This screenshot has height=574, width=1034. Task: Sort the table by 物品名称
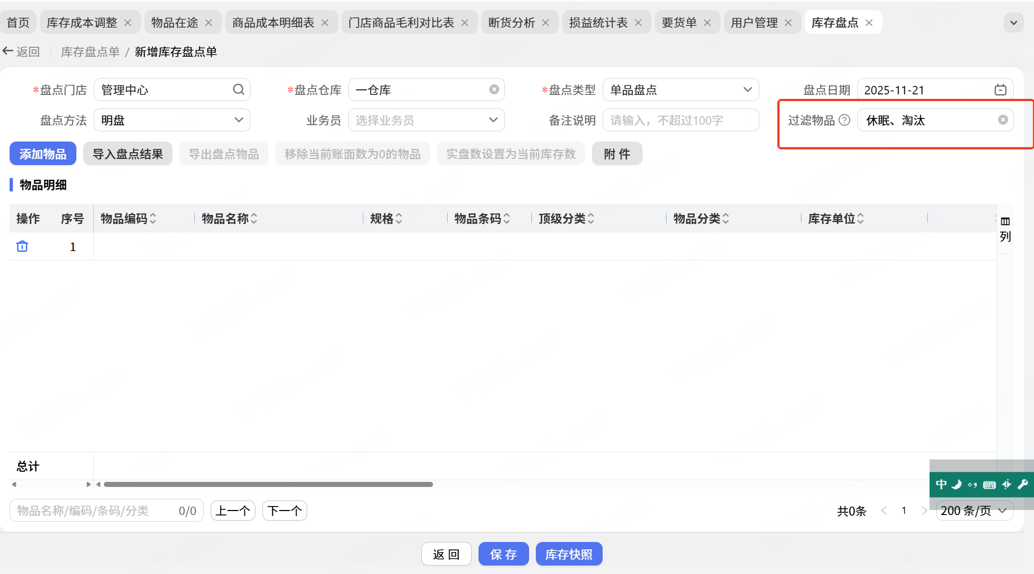[x=254, y=218]
